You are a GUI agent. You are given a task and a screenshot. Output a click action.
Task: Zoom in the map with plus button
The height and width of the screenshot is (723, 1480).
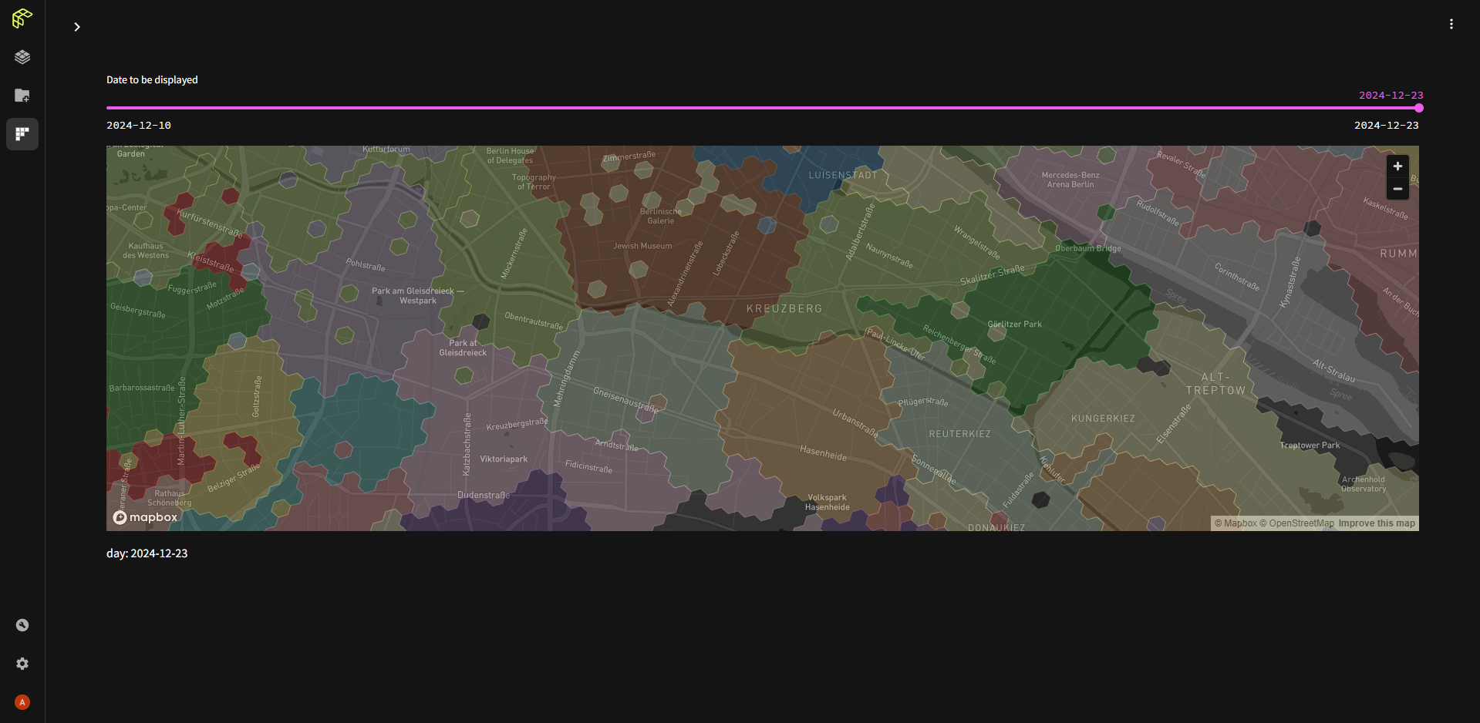click(x=1397, y=166)
